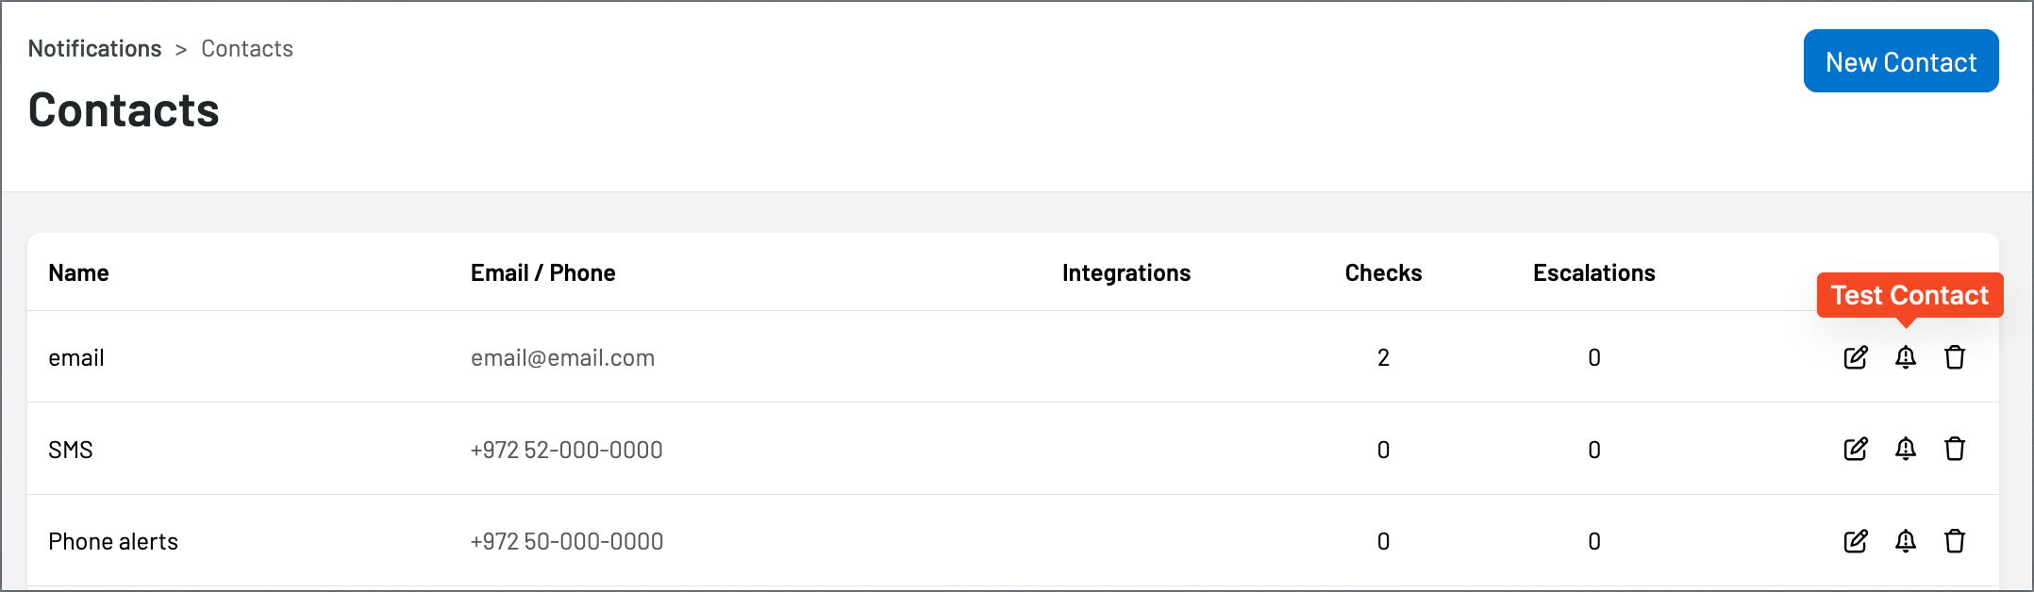Delete the SMS contact
2034x592 pixels.
1955,449
